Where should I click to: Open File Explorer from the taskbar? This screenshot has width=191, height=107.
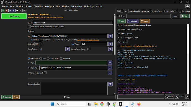click(x=96, y=104)
